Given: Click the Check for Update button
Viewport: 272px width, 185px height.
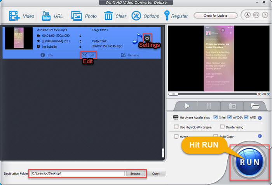Looking at the screenshot, I should 215,16.
